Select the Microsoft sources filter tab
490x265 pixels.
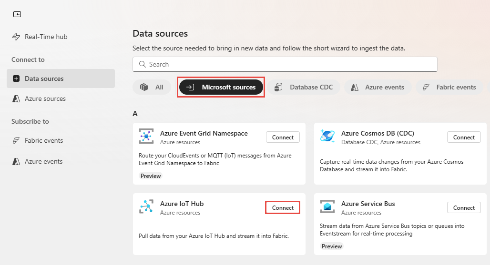(x=222, y=87)
